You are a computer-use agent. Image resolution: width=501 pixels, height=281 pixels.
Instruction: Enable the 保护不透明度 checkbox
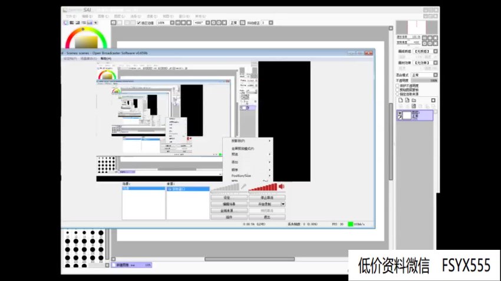tap(398, 86)
